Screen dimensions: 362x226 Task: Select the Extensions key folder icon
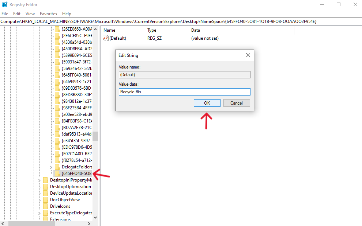pos(45,219)
